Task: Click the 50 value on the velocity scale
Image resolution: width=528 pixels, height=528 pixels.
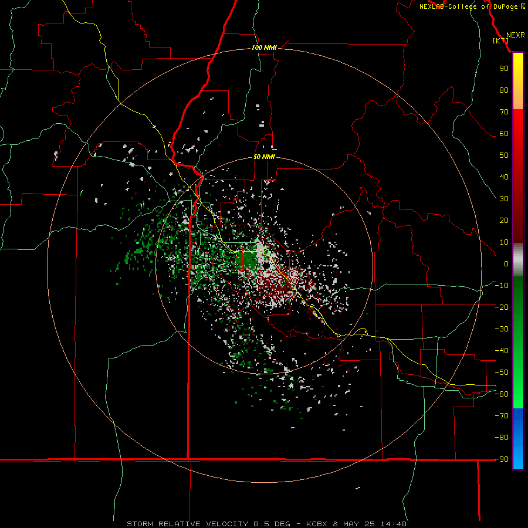Action: [x=504, y=155]
